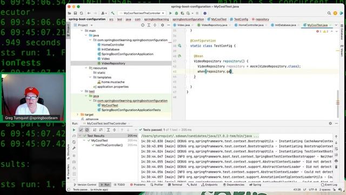Open the Terminal tool window tab

[x=175, y=185]
